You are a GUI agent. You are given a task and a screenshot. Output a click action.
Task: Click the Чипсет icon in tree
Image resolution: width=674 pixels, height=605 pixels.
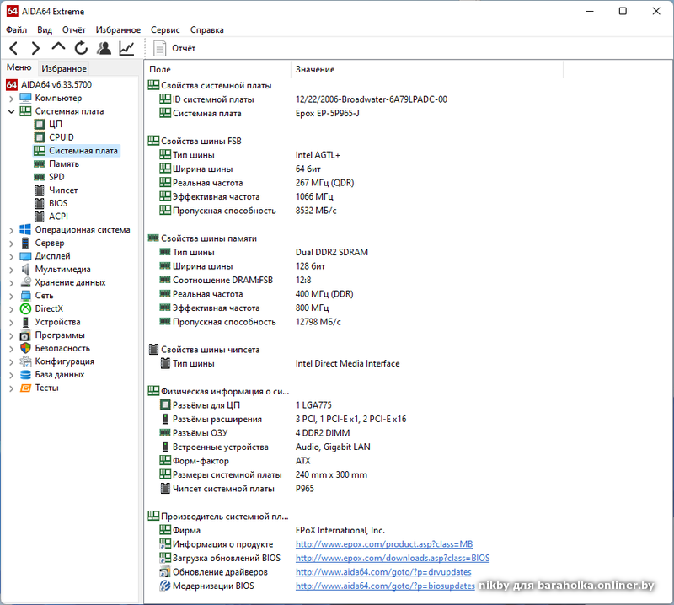point(40,190)
